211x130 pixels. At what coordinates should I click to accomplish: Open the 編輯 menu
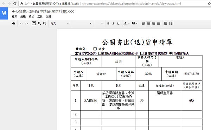point(23,17)
